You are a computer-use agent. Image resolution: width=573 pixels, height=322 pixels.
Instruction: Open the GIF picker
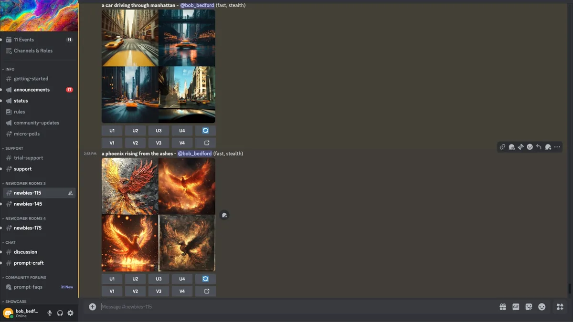tap(516, 307)
